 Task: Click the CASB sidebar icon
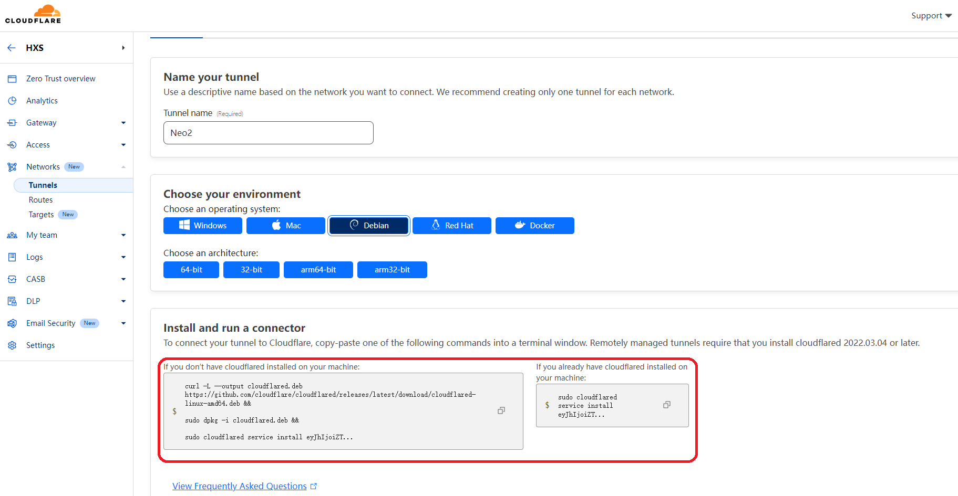(12, 279)
